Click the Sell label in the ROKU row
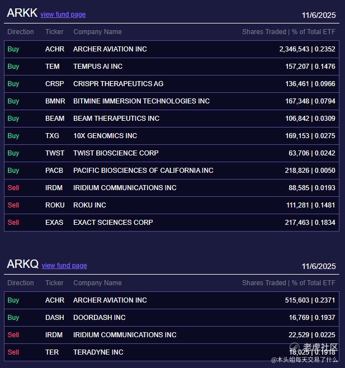The width and height of the screenshot is (345, 368). click(13, 205)
